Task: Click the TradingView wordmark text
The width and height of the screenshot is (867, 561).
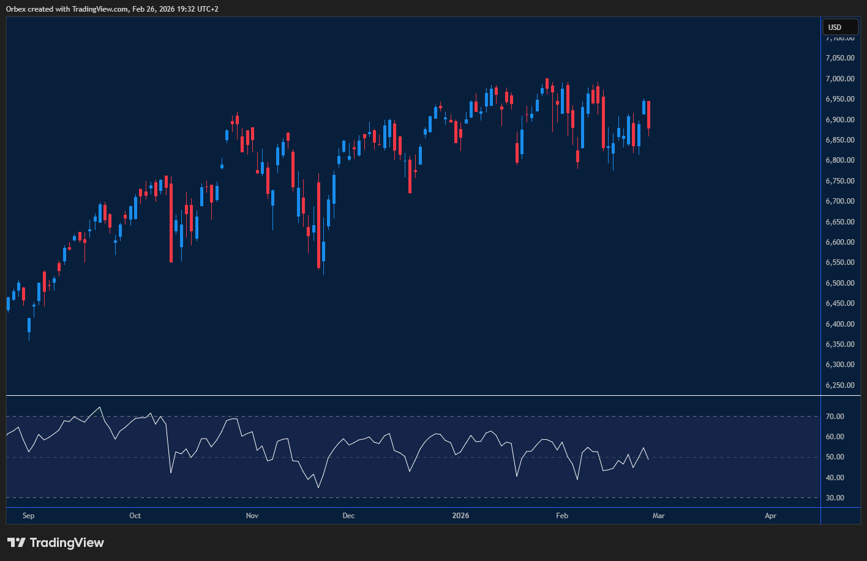Action: pyautogui.click(x=67, y=543)
